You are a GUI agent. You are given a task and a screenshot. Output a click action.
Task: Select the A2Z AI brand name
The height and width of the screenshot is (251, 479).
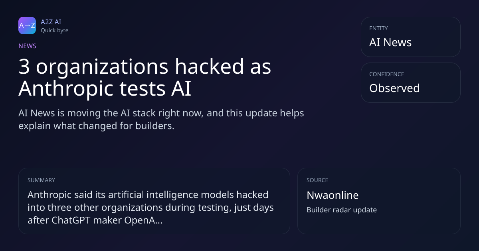pyautogui.click(x=51, y=22)
